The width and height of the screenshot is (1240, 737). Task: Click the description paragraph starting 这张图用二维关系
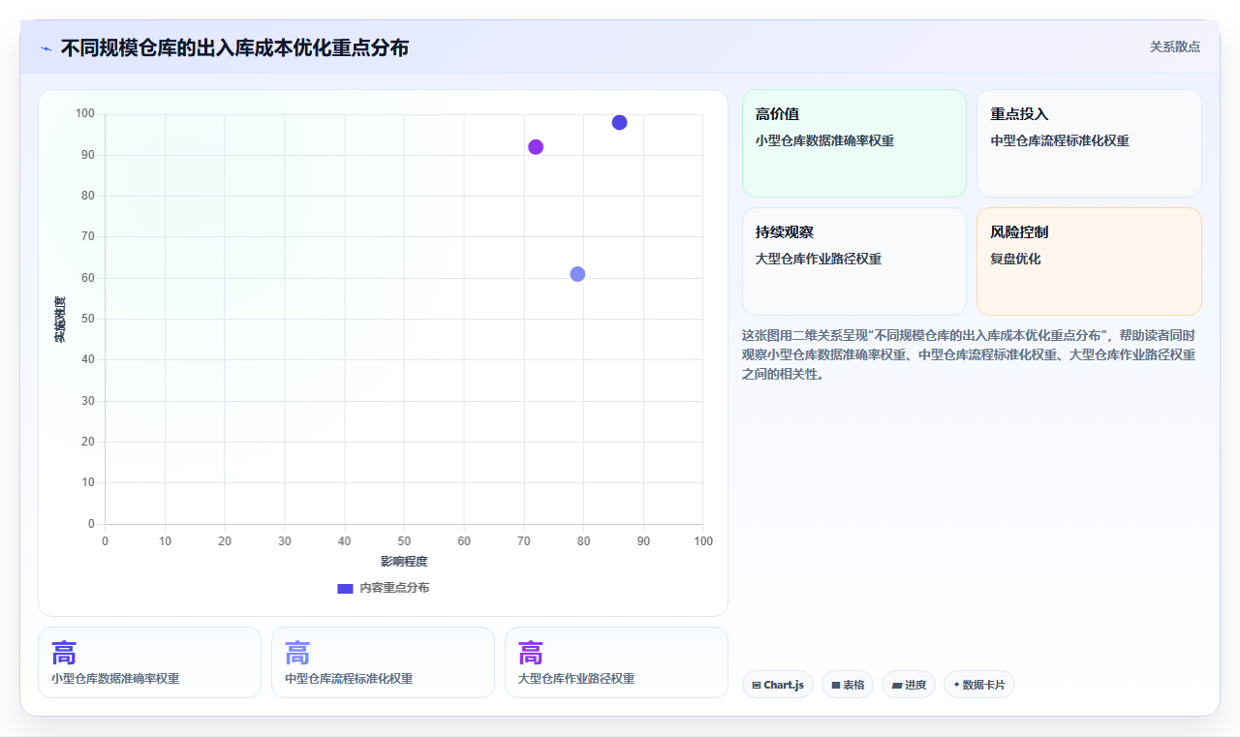[969, 354]
